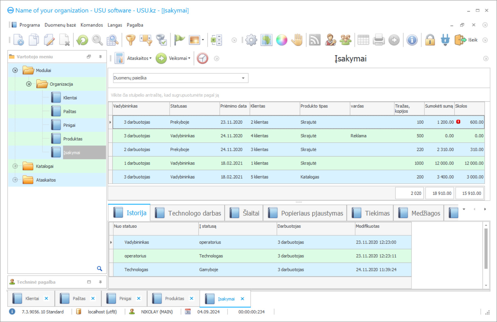Open settings with the gear icon

click(251, 40)
